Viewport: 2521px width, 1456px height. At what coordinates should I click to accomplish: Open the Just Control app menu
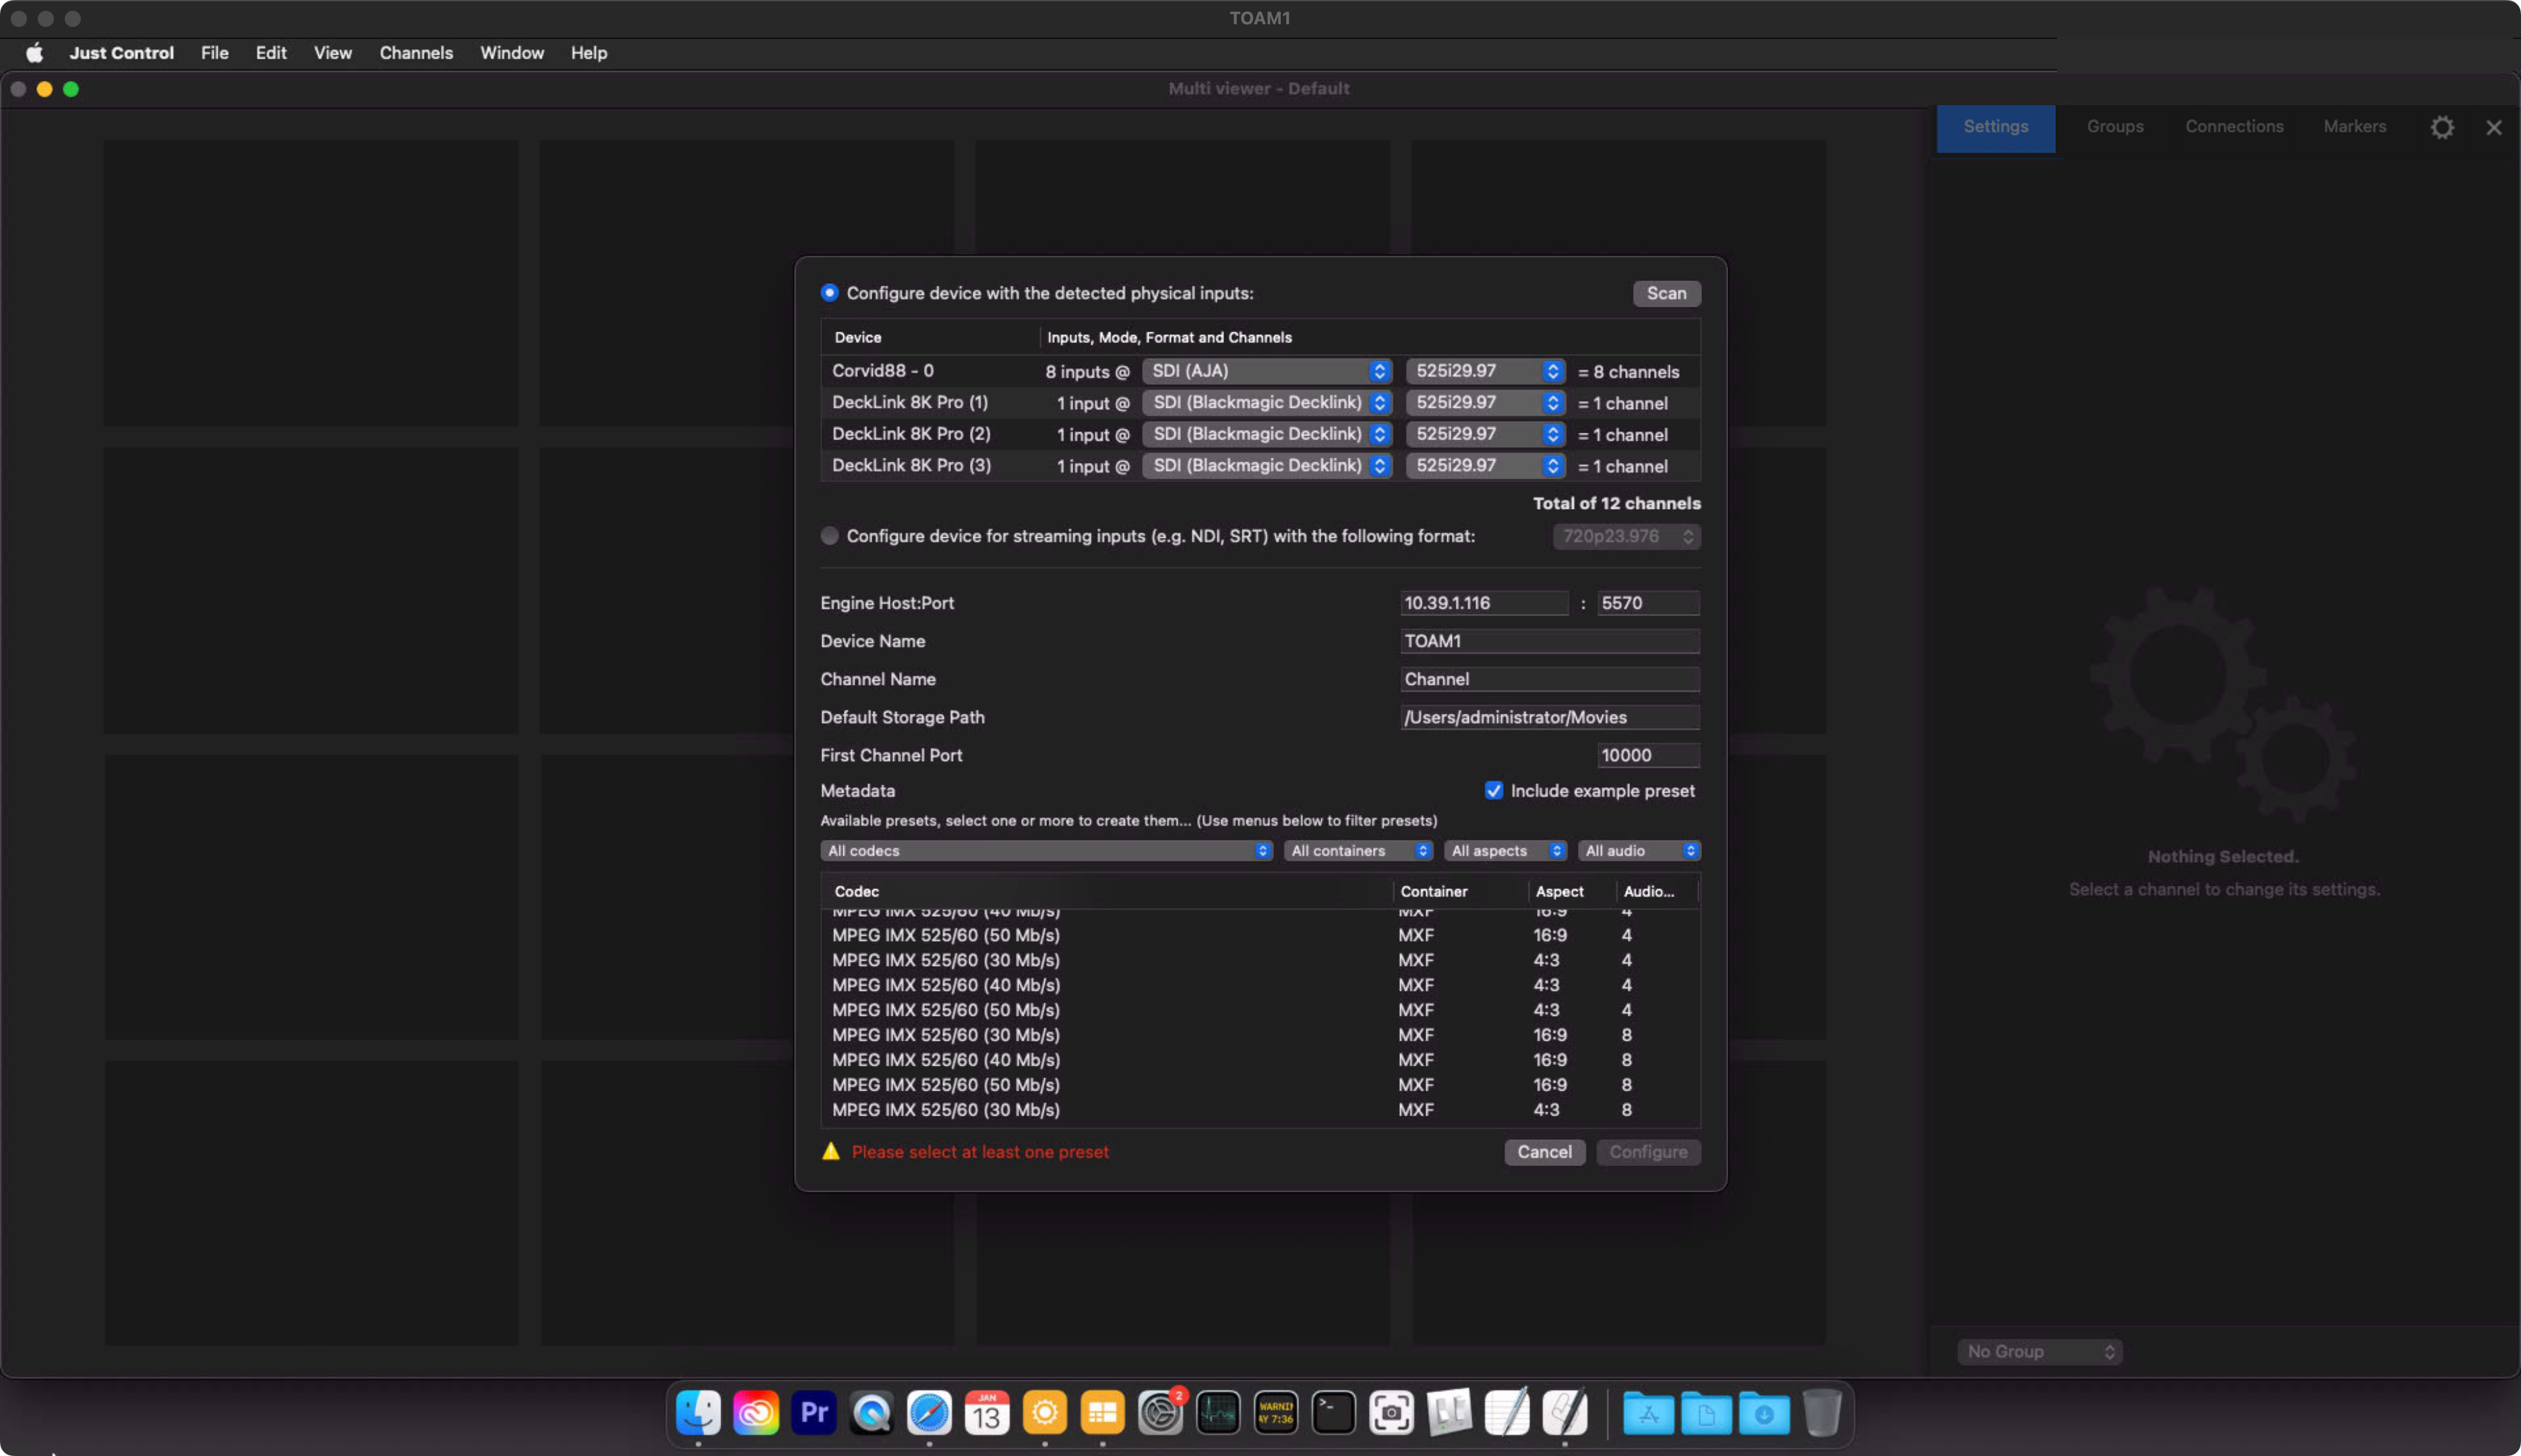[121, 53]
